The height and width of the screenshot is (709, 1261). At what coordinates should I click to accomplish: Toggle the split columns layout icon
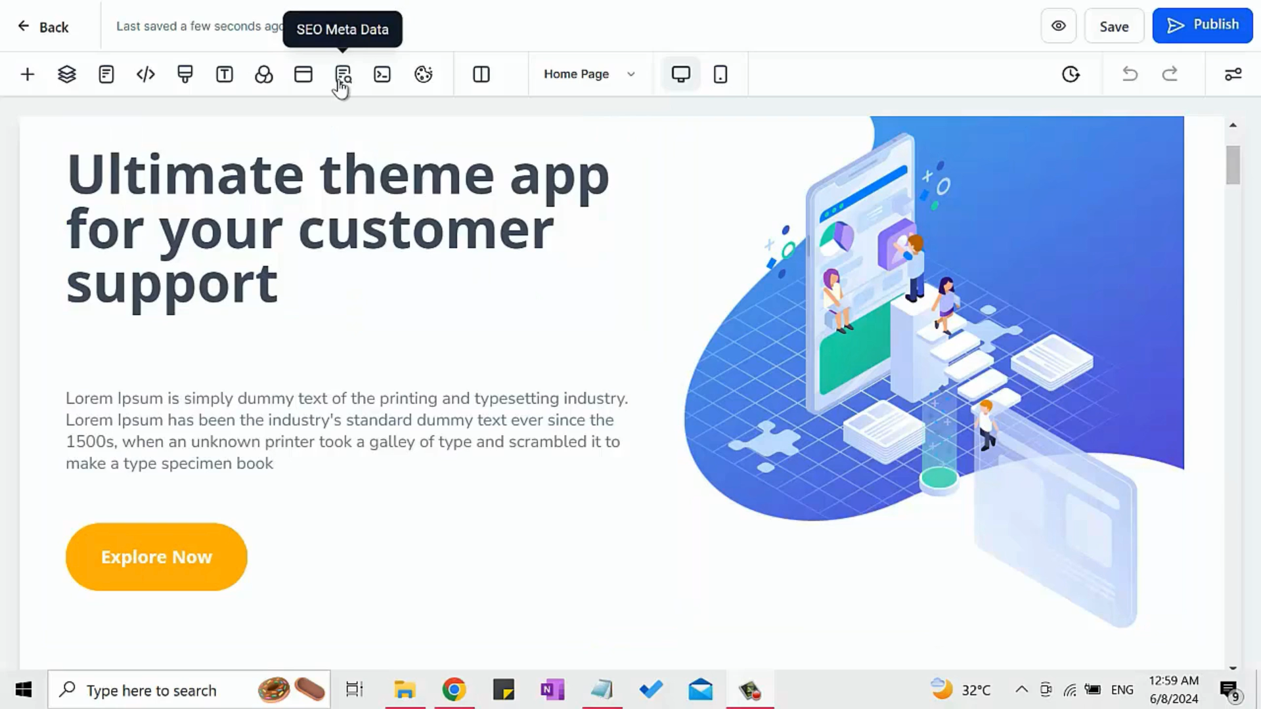[481, 74]
